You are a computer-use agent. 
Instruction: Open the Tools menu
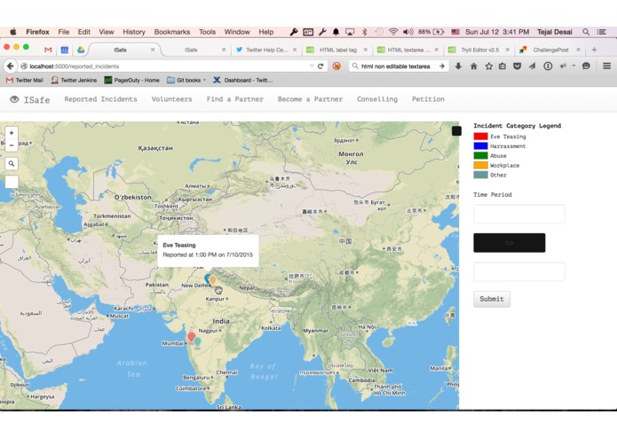[207, 32]
